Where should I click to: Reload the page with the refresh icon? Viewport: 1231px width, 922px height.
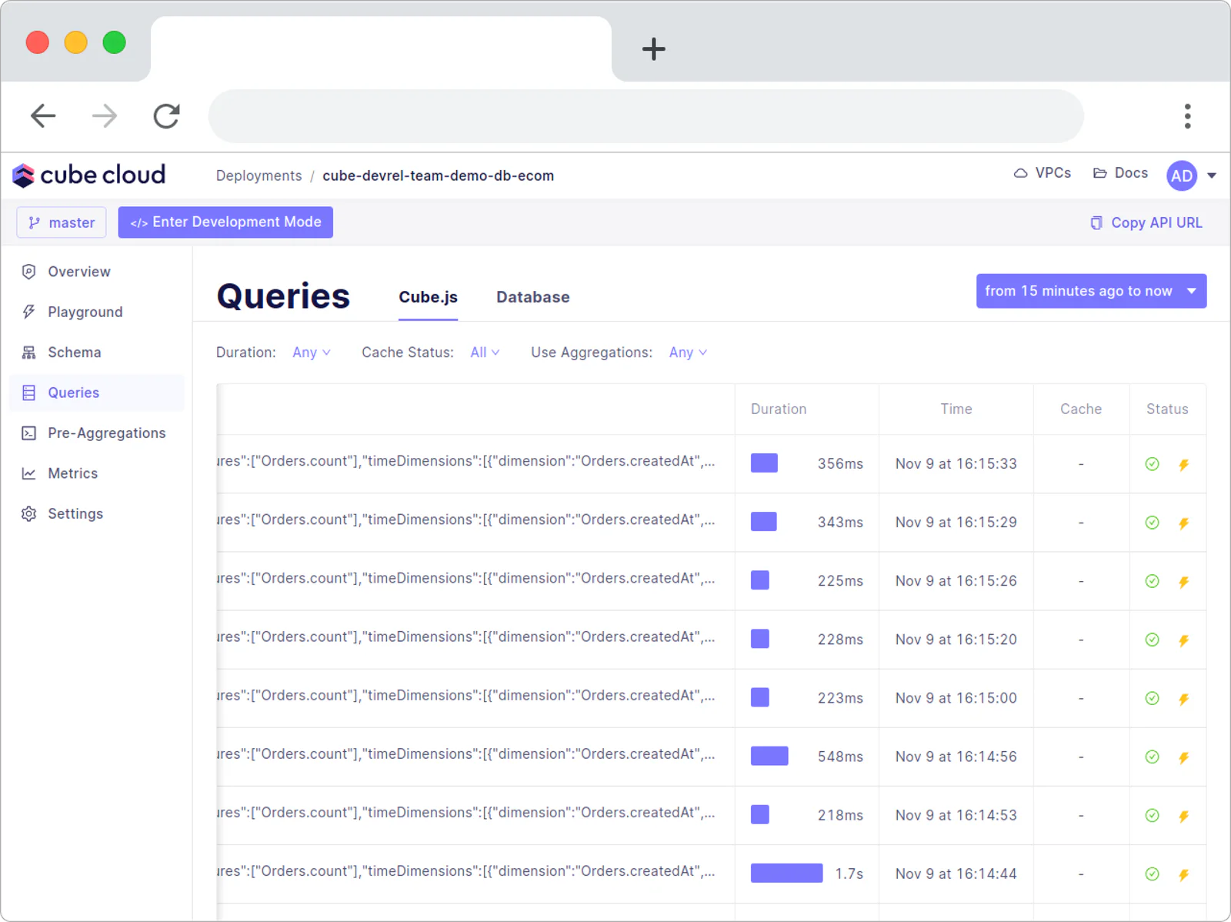pyautogui.click(x=166, y=116)
